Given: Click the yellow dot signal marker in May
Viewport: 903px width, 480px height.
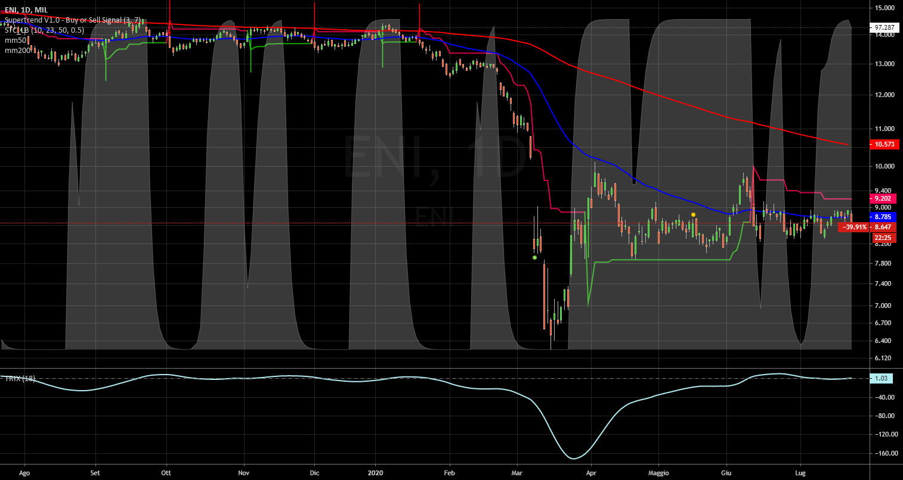Looking at the screenshot, I should [x=693, y=214].
